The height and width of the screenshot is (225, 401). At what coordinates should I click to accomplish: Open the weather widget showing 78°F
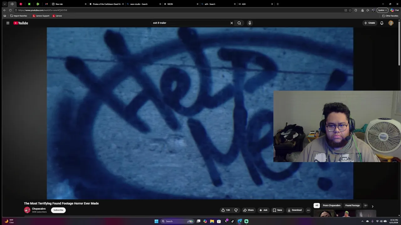[x=9, y=221]
